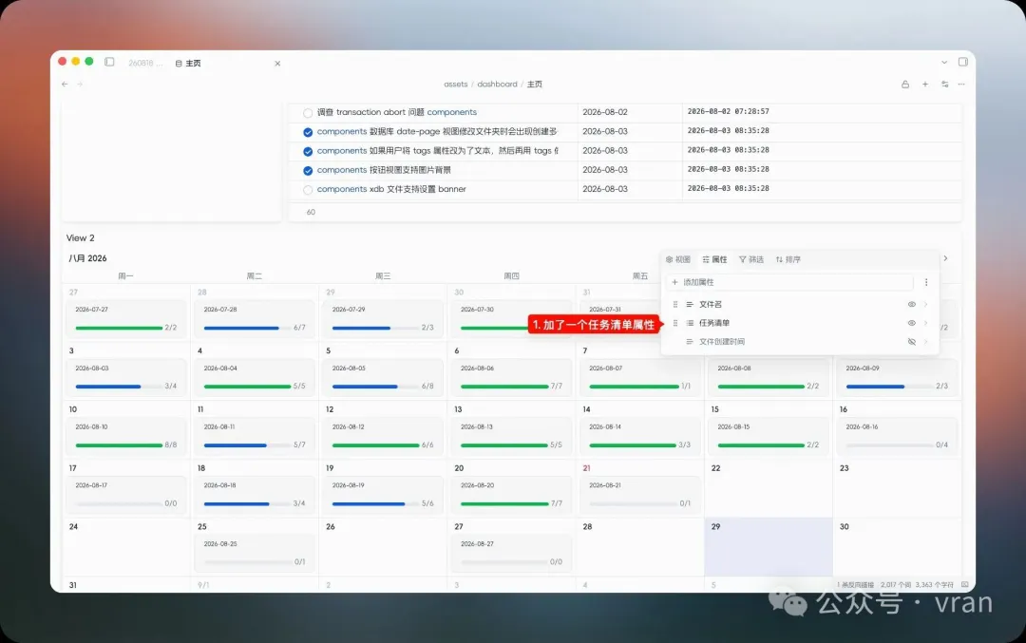
Task: Switch to the 属性 tab in popup
Action: coord(714,259)
